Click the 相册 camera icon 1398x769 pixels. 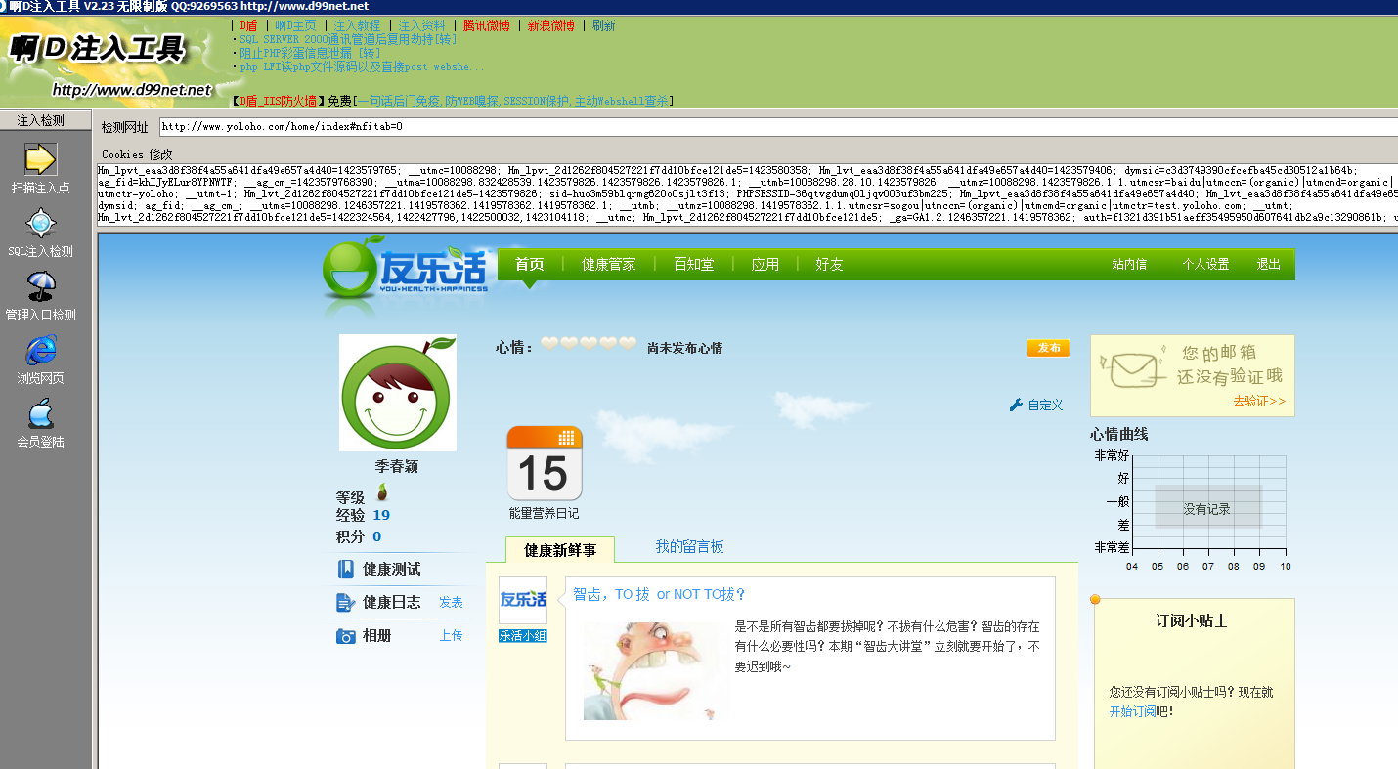point(345,636)
